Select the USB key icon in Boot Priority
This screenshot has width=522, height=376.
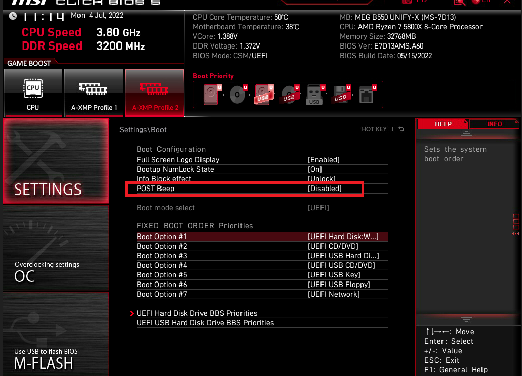pos(315,95)
